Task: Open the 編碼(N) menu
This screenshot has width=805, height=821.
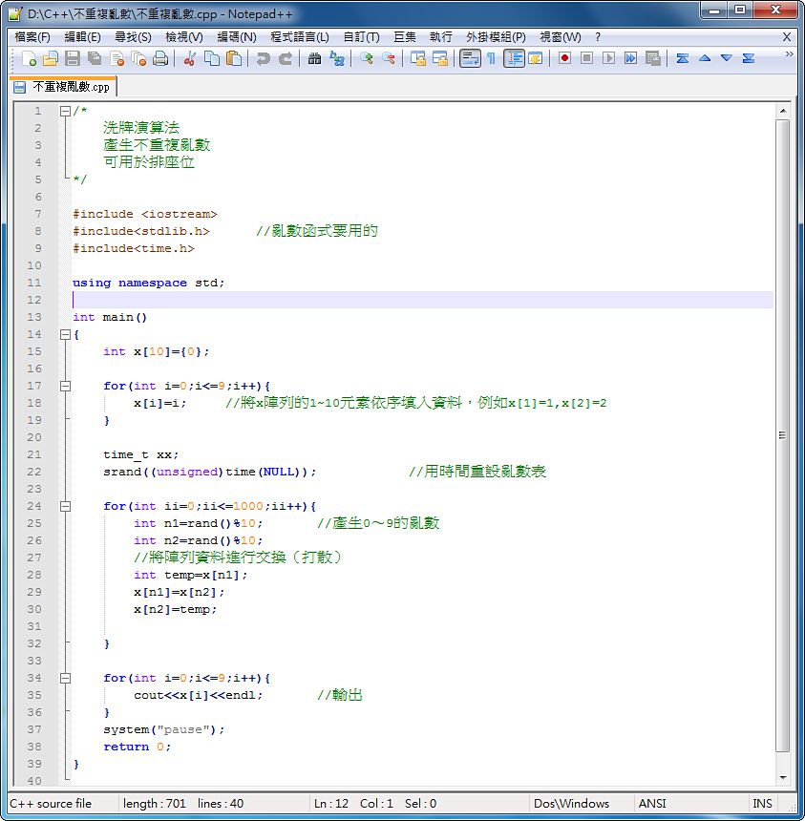Action: pos(237,37)
